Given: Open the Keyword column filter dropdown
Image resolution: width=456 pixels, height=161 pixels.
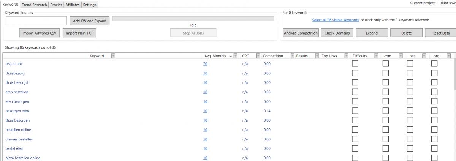Looking at the screenshot, I should pos(113,56).
